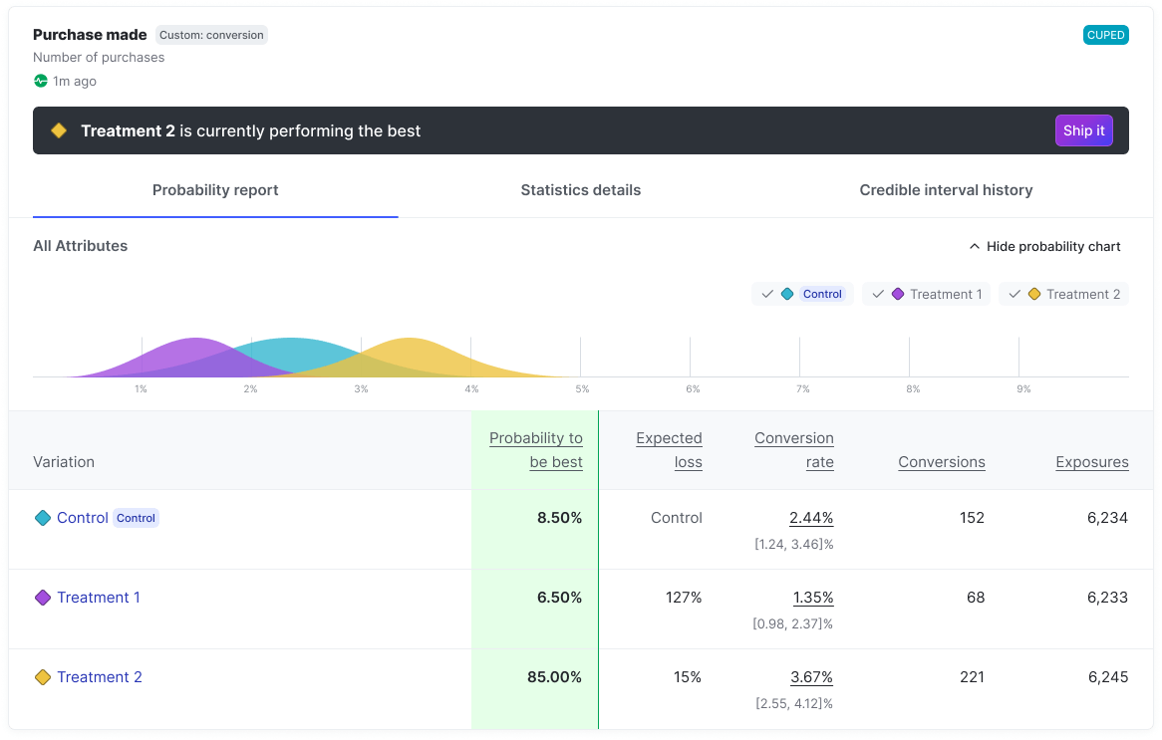Click the blue Control diamond icon in table
Screen dimensions: 1162x740
pyautogui.click(x=43, y=518)
